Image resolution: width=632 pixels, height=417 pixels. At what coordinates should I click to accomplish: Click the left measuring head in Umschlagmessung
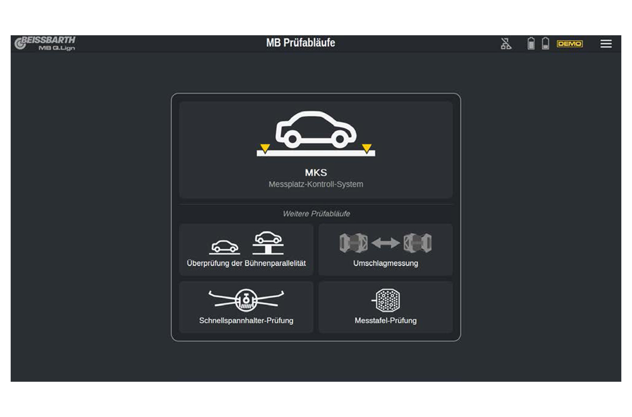[x=353, y=243]
